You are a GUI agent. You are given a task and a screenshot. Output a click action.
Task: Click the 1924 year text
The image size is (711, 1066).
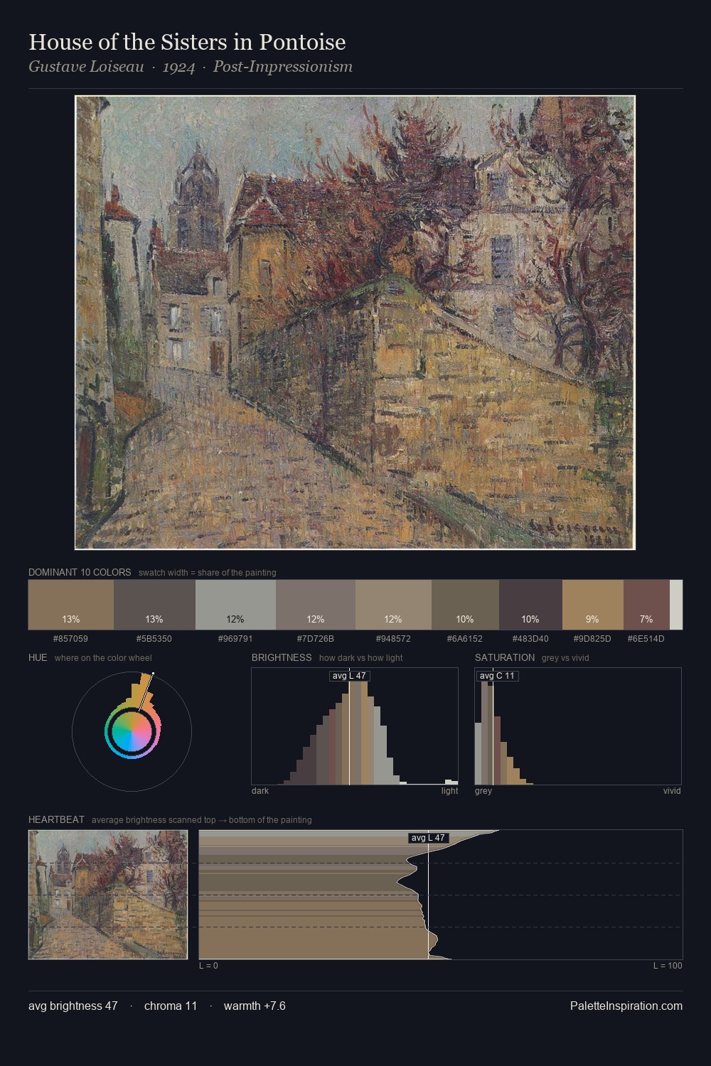point(178,67)
